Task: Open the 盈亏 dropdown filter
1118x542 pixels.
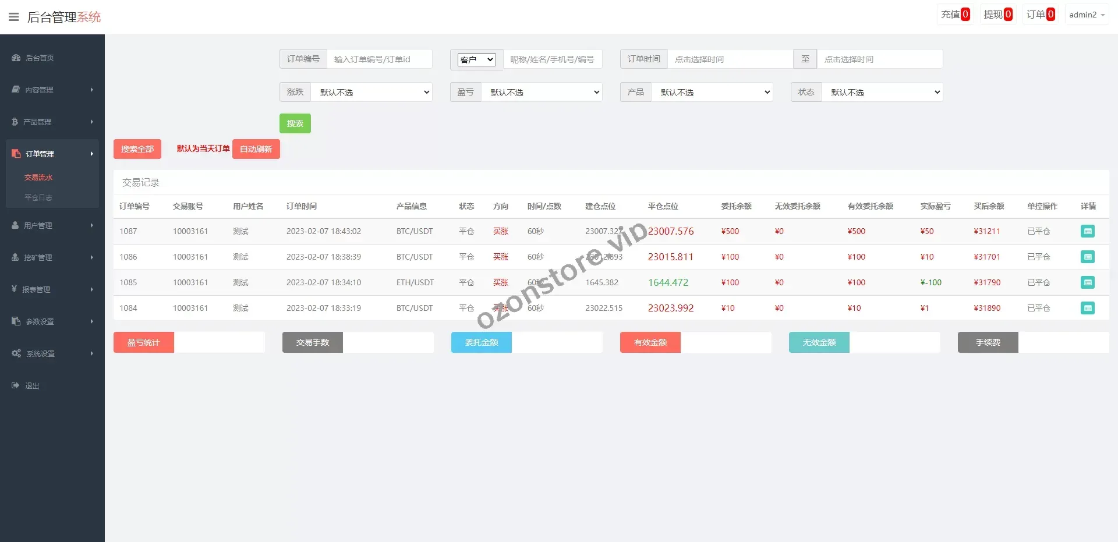Action: coord(542,92)
